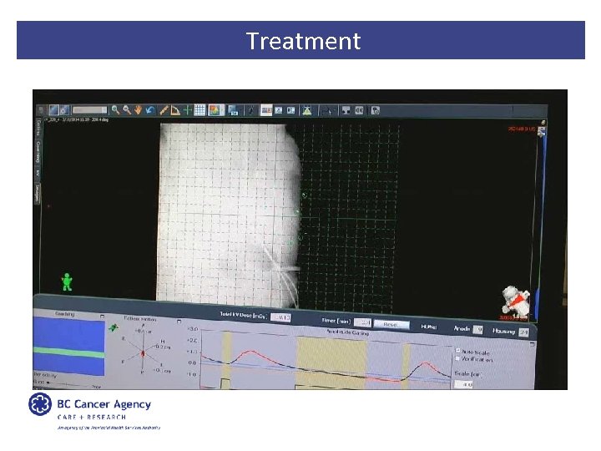Click the last toolbar icon with disk
This screenshot has height=451, width=601.
(x=376, y=110)
